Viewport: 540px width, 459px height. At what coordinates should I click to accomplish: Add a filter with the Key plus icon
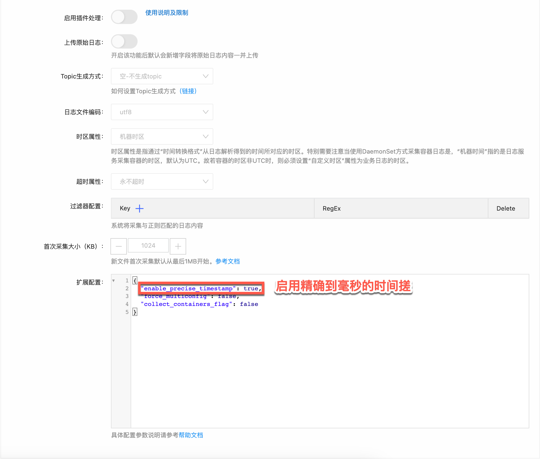point(140,209)
